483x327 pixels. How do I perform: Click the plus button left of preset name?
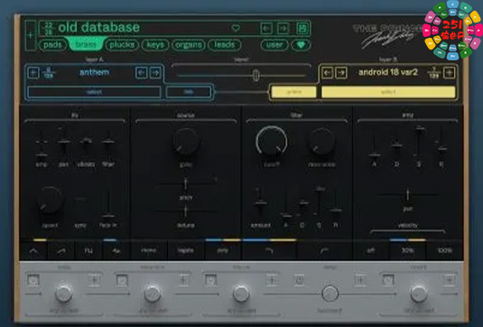pyautogui.click(x=31, y=35)
